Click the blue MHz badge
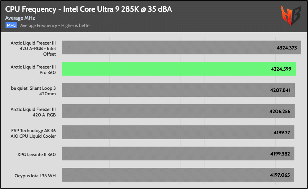 (11, 26)
